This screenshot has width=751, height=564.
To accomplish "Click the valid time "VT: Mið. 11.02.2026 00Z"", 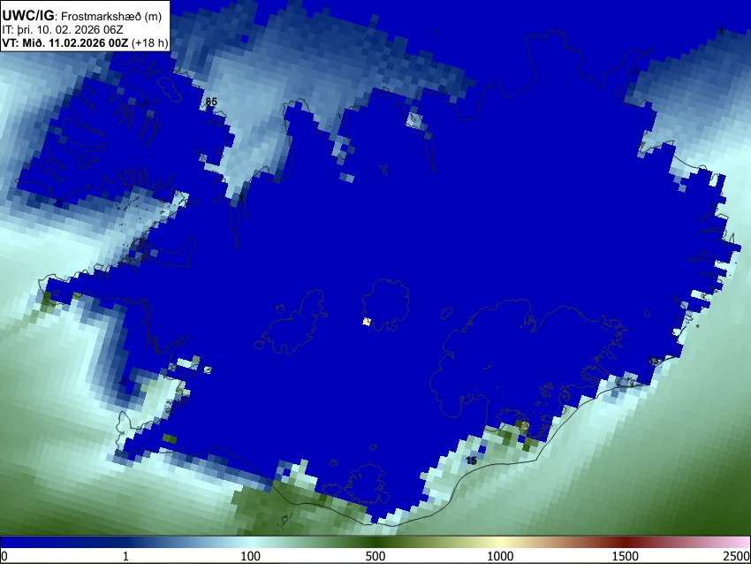I will (x=65, y=42).
